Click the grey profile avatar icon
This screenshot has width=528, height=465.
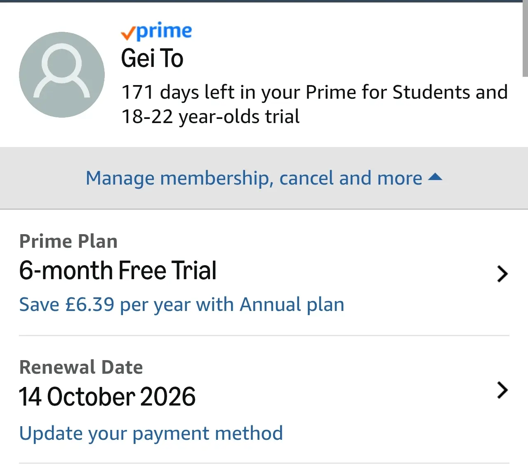(62, 75)
